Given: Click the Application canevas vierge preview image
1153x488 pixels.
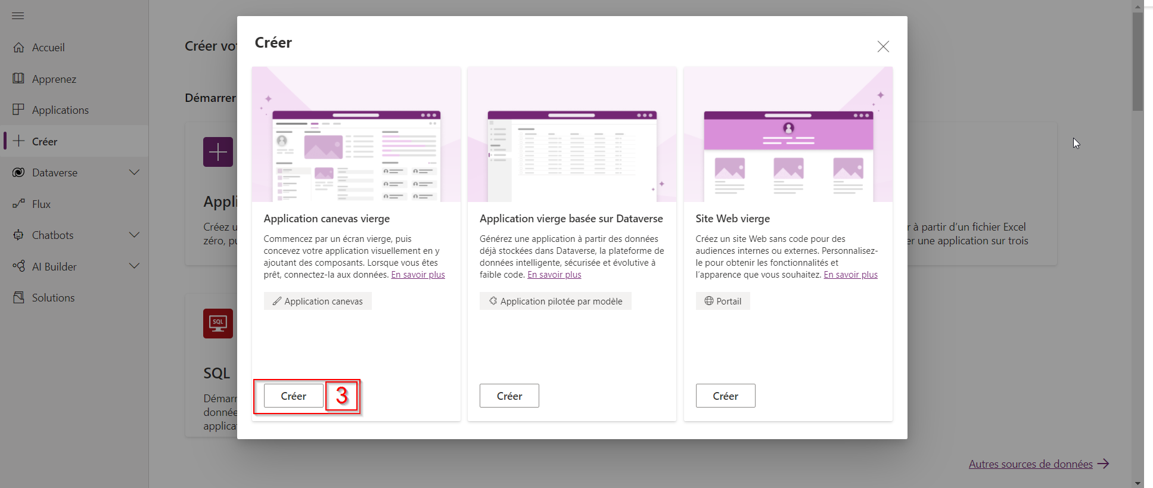Looking at the screenshot, I should [x=356, y=135].
